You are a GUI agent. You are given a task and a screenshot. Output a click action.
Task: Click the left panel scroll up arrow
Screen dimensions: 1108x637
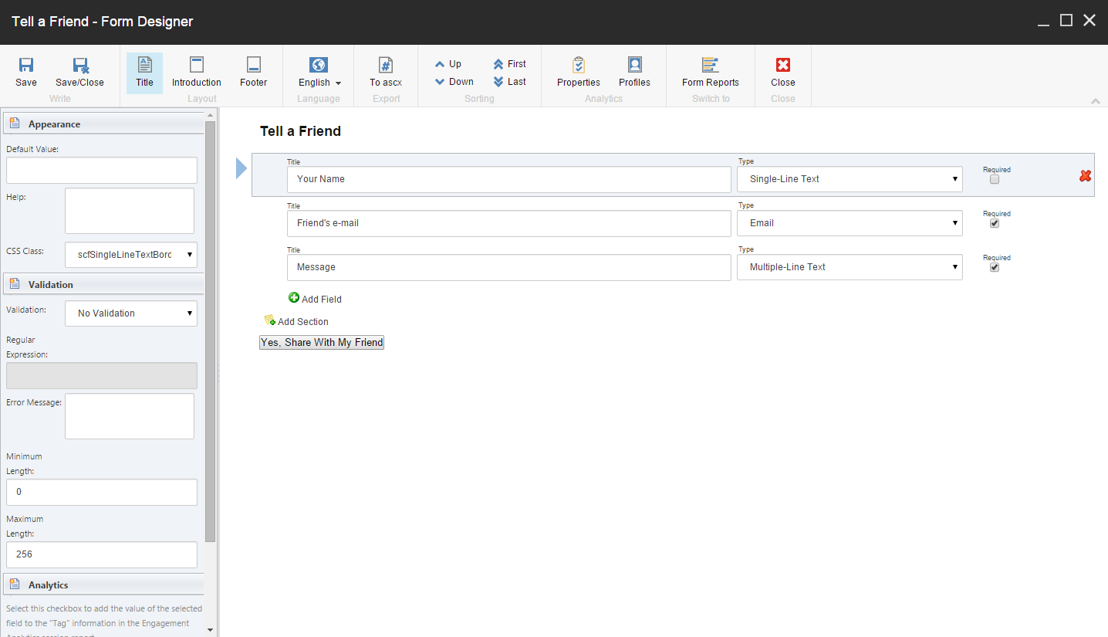[211, 114]
